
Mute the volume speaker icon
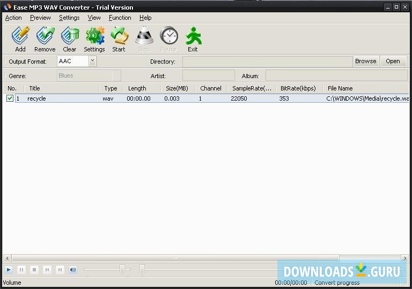point(73,269)
